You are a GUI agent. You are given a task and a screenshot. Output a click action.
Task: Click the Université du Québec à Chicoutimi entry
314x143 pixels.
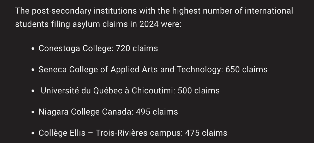(x=130, y=91)
